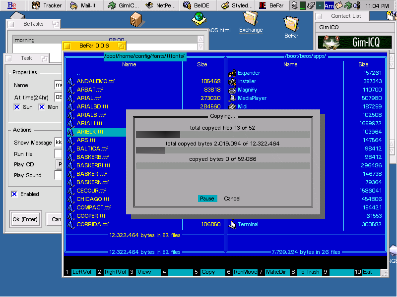Screen dimensions: 397x297
Task: Switch to GimICQ in the deskbar
Action: point(123,5)
